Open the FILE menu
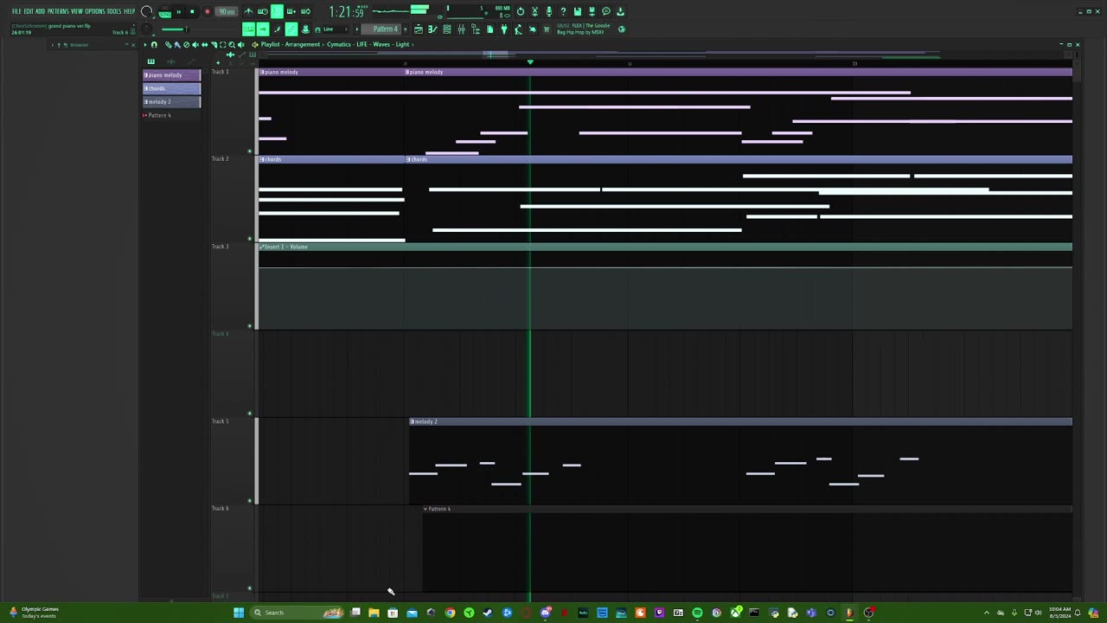 pos(16,11)
